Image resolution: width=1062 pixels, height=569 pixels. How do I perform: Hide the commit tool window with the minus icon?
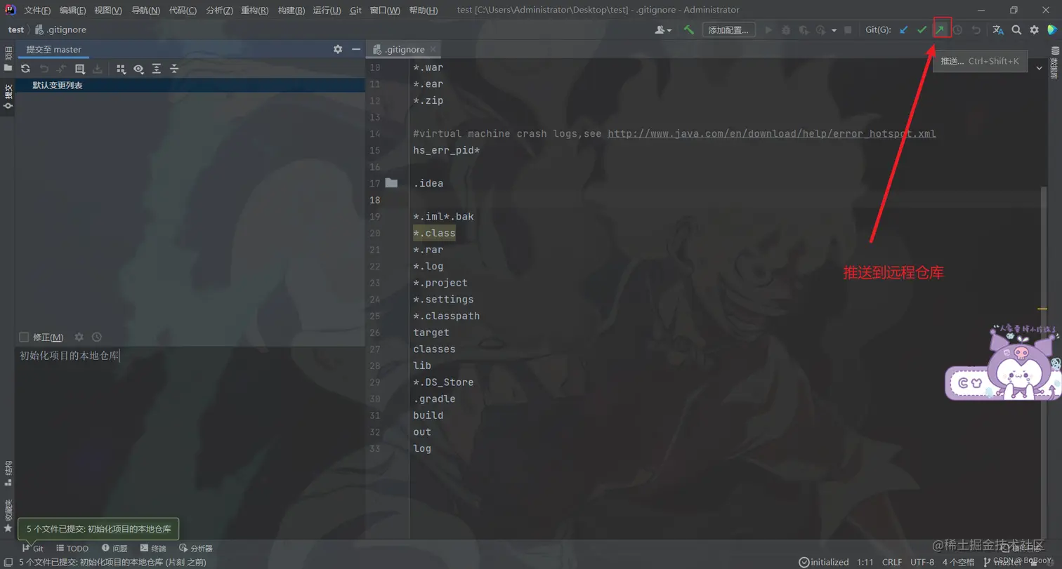(x=356, y=49)
